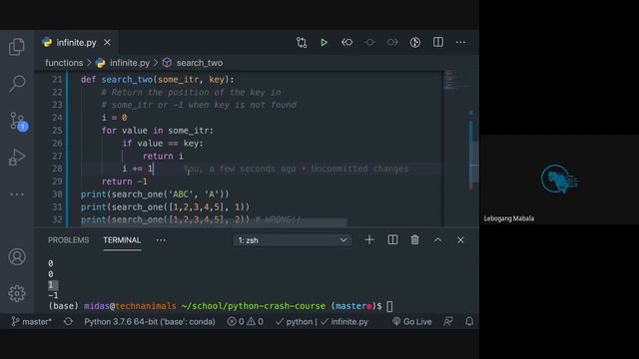639x359 pixels.
Task: Go to previous change arrow icon
Action: tap(346, 42)
